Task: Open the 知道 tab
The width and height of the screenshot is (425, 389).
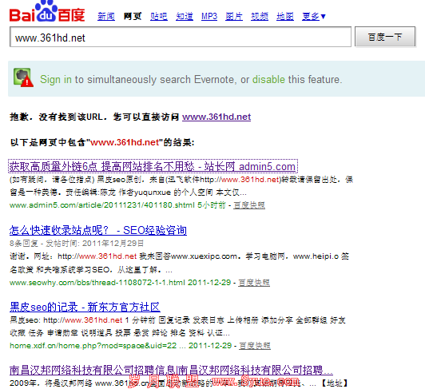Action: 185,16
